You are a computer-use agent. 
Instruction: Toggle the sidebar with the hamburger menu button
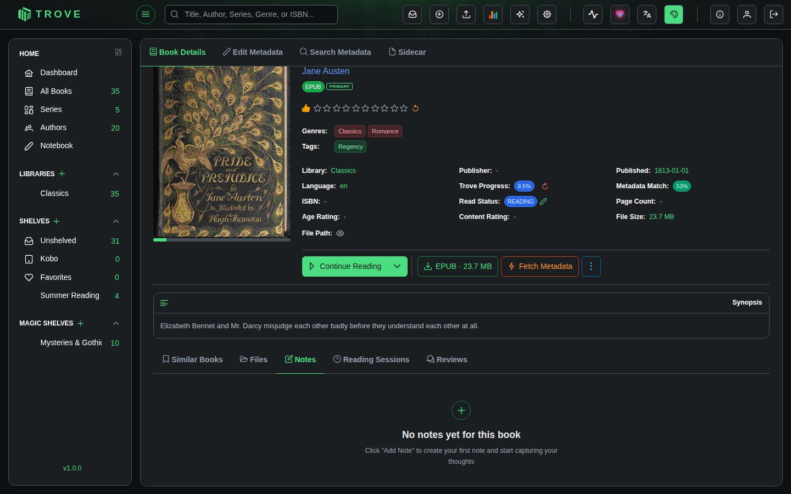(146, 14)
